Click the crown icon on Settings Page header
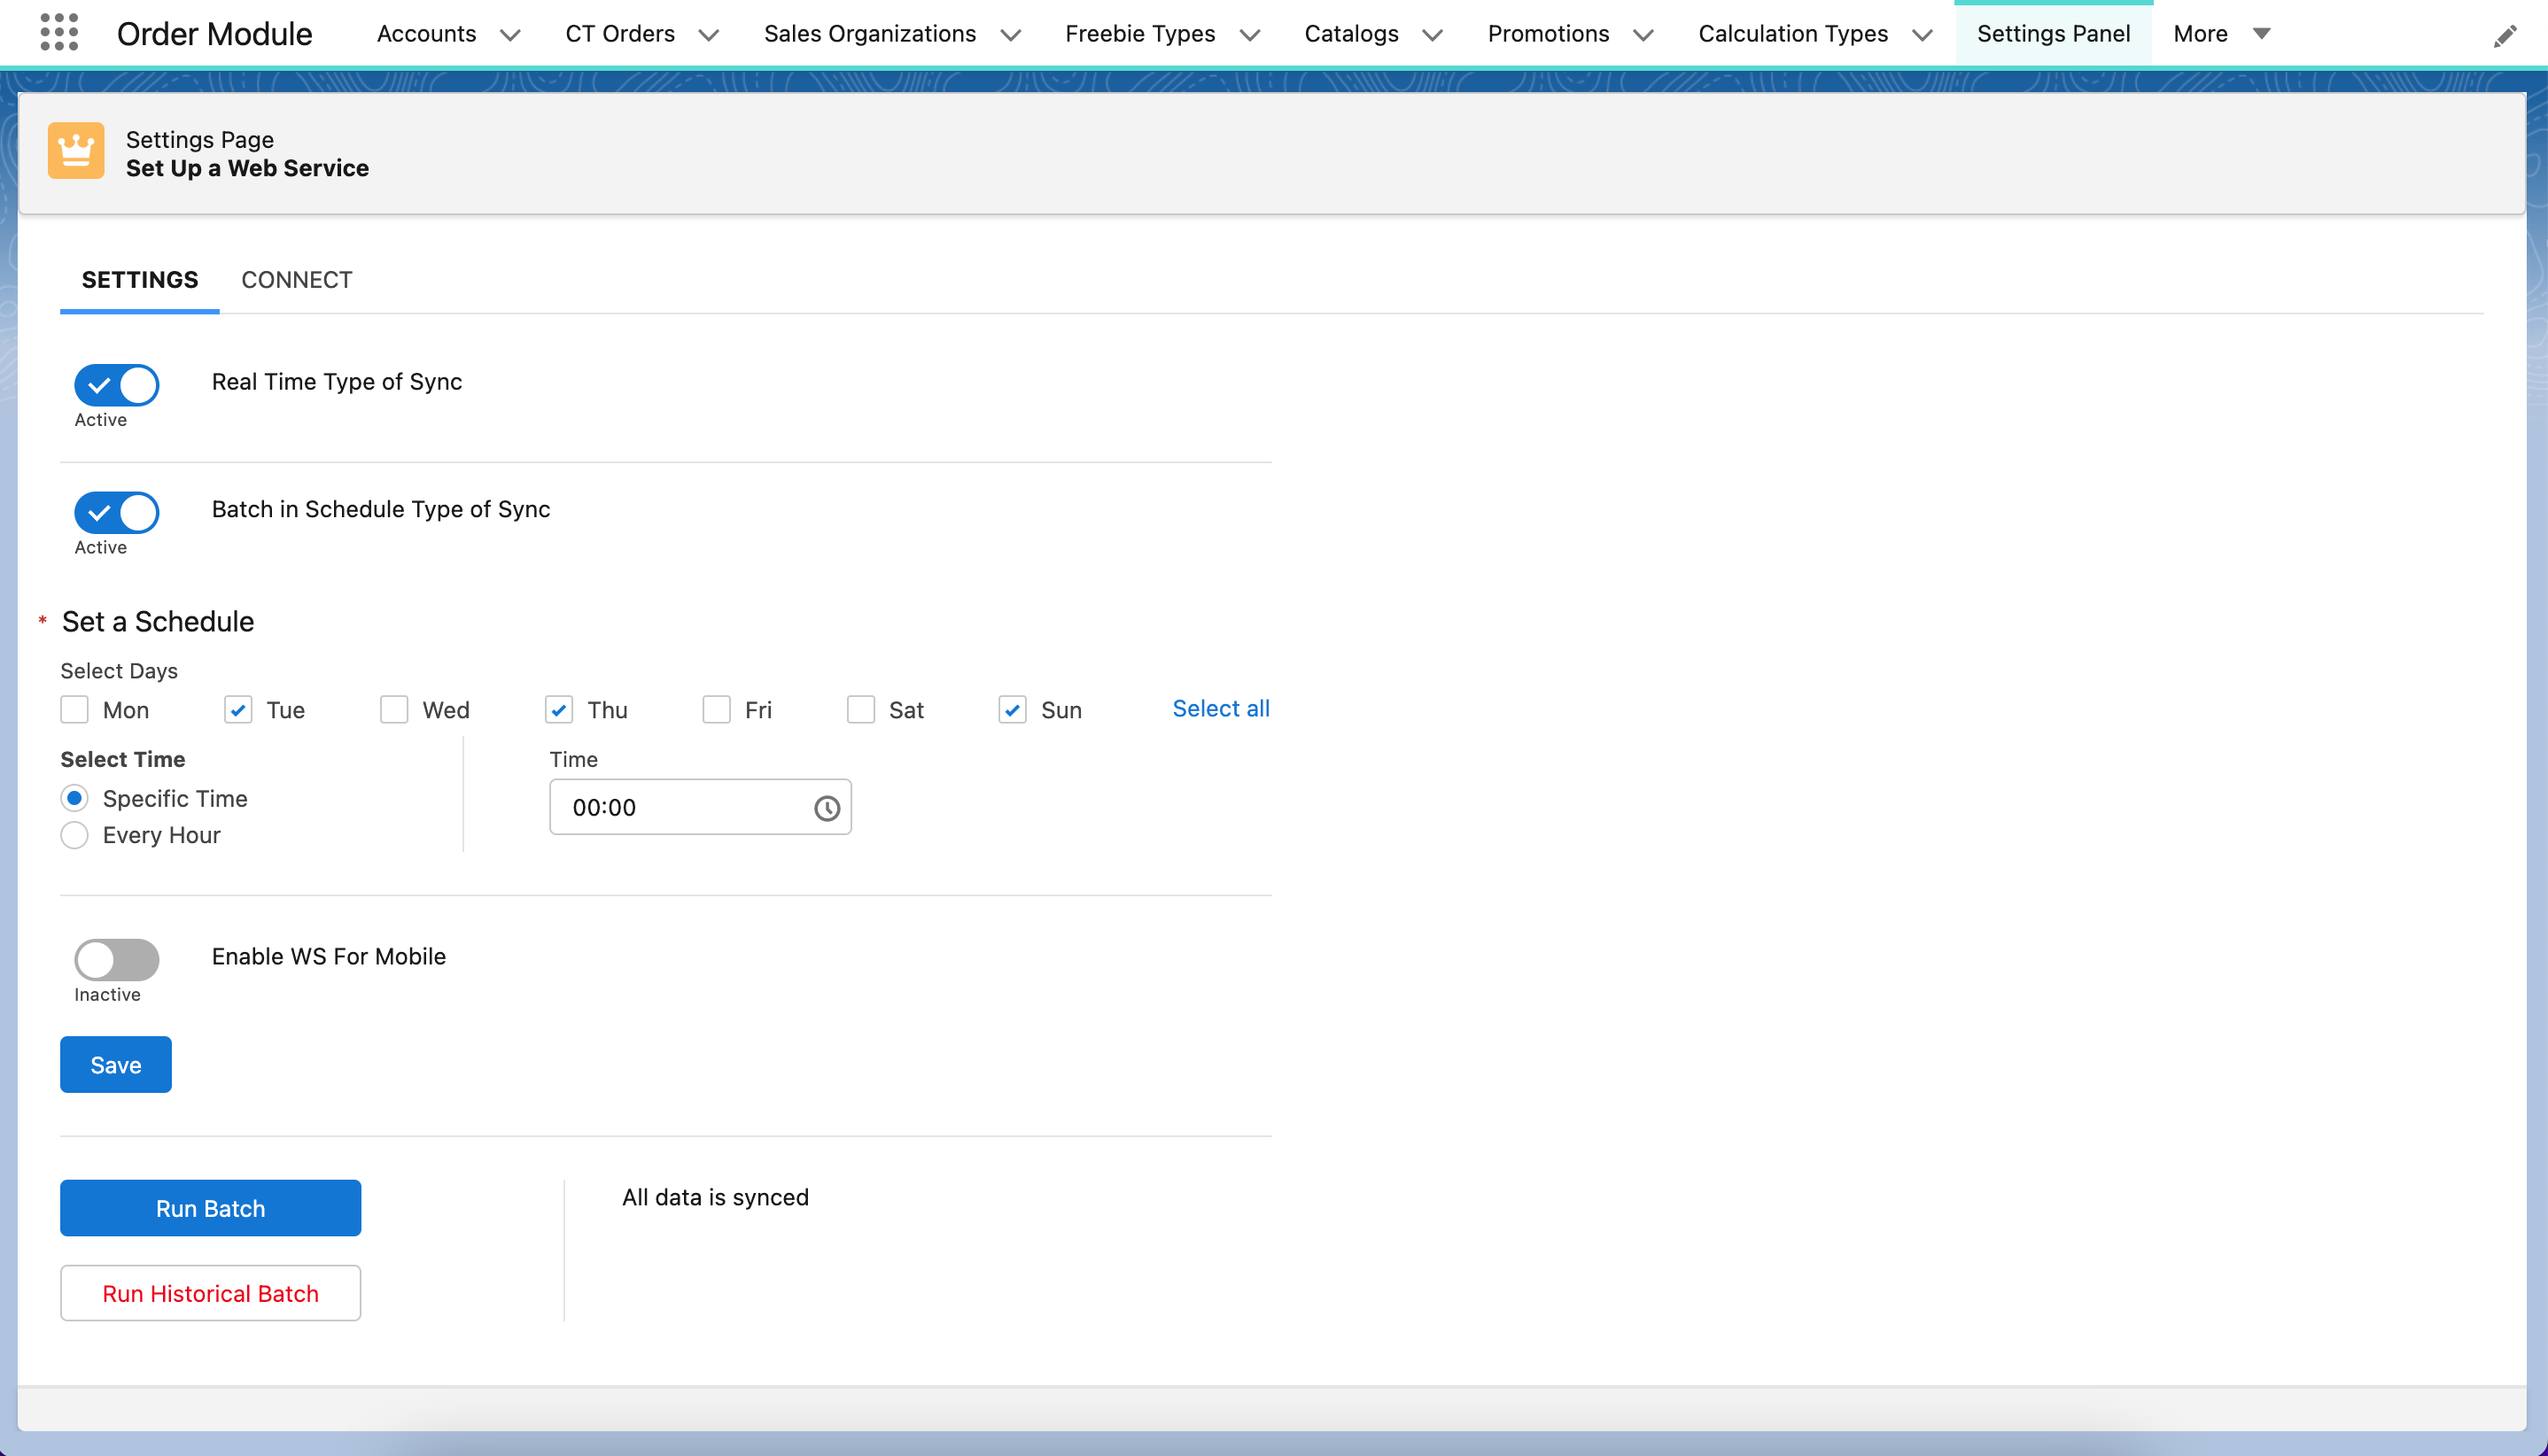 tap(76, 150)
